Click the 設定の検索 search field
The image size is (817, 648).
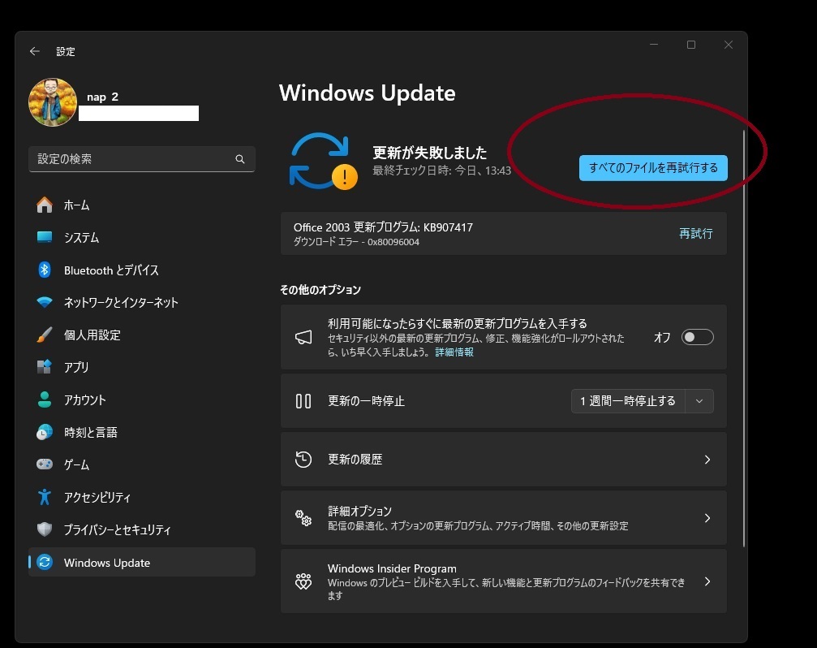tap(142, 159)
